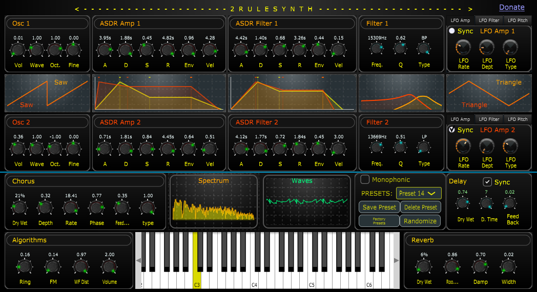537x292 pixels.
Task: Select the lower LFO Amp tab
Action: coord(460,119)
